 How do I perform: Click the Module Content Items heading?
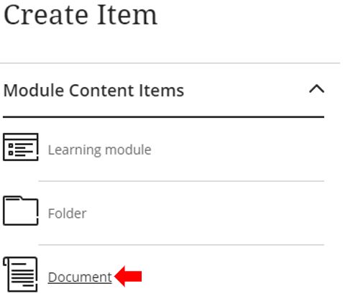(x=93, y=91)
